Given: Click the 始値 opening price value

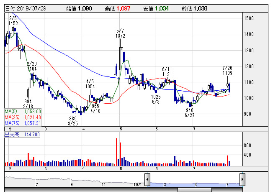Looking at the screenshot, I should click(86, 8).
